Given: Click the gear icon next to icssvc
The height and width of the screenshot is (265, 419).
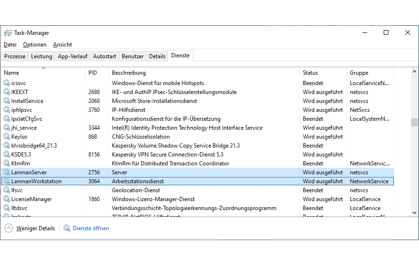Looking at the screenshot, I should tap(7, 83).
